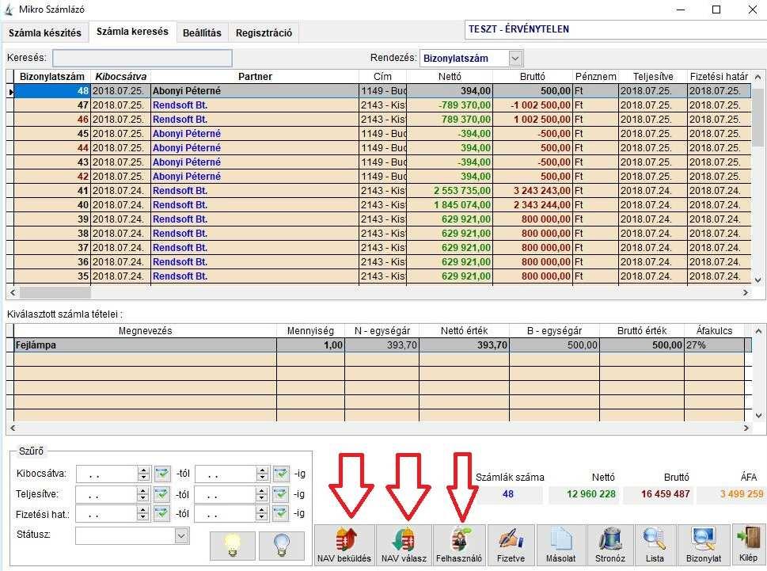The image size is (767, 571).
Task: Toggle Fizetési hat. -ig date checkmark
Action: [281, 513]
